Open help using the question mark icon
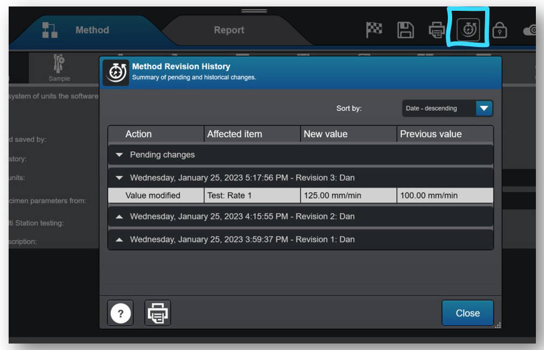This screenshot has width=544, height=350. tap(119, 313)
